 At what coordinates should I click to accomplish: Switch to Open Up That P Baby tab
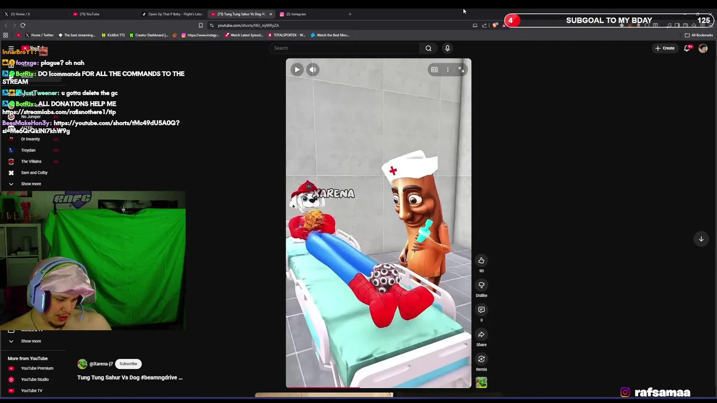click(x=173, y=14)
